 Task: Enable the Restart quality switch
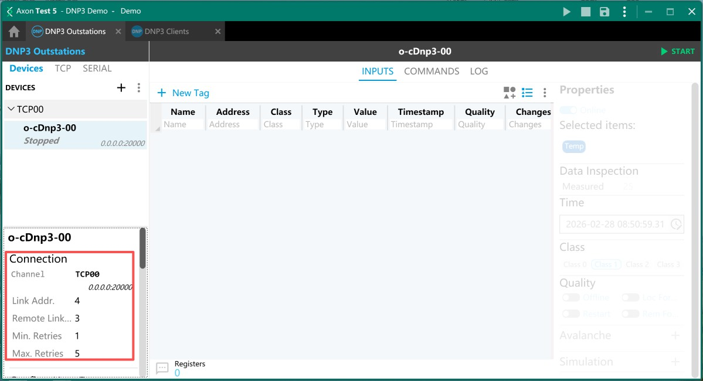pyautogui.click(x=570, y=314)
